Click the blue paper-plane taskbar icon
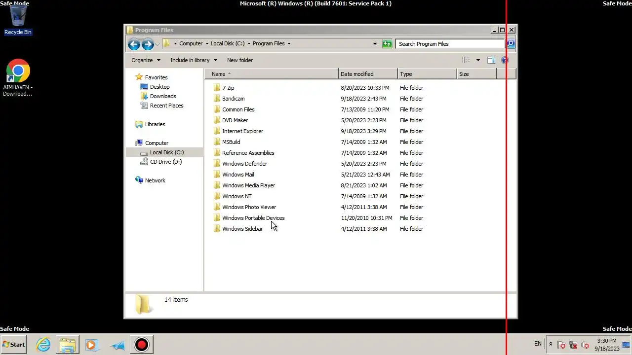This screenshot has width=632, height=355. [x=117, y=345]
